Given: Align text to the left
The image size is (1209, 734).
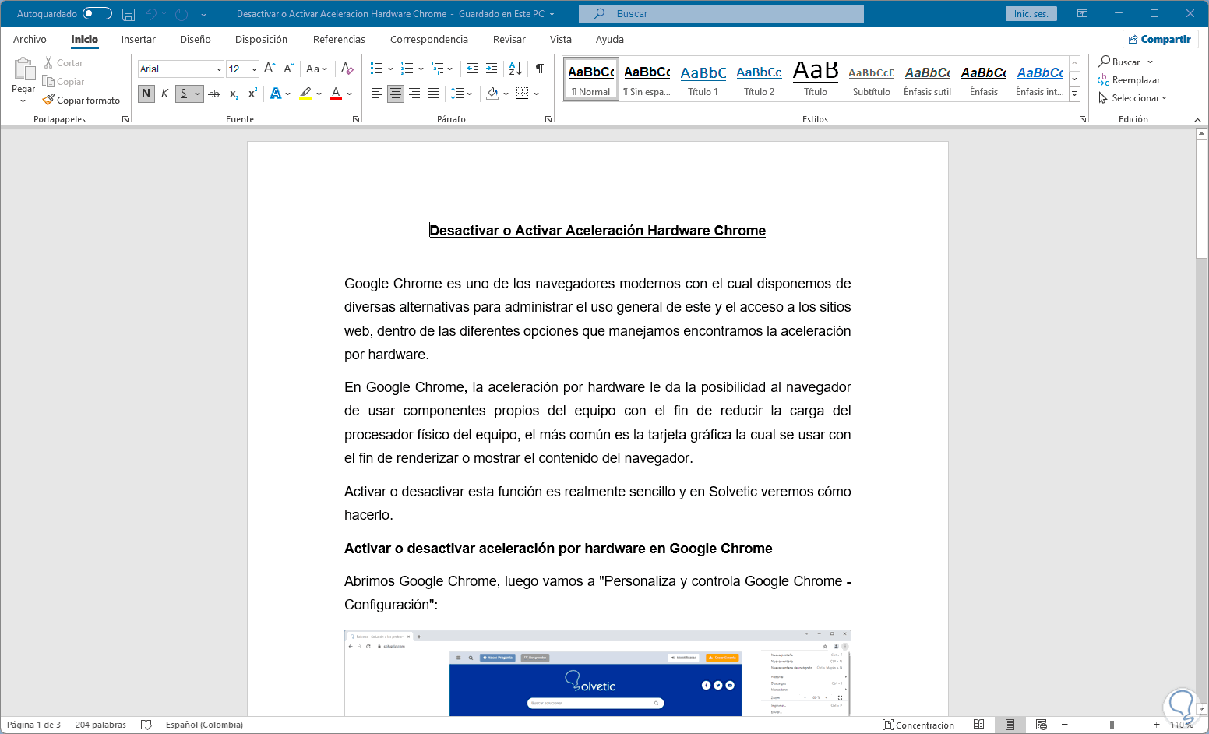Looking at the screenshot, I should [x=377, y=94].
